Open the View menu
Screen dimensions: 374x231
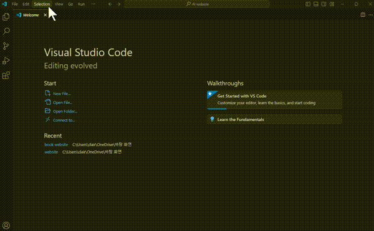pyautogui.click(x=59, y=4)
